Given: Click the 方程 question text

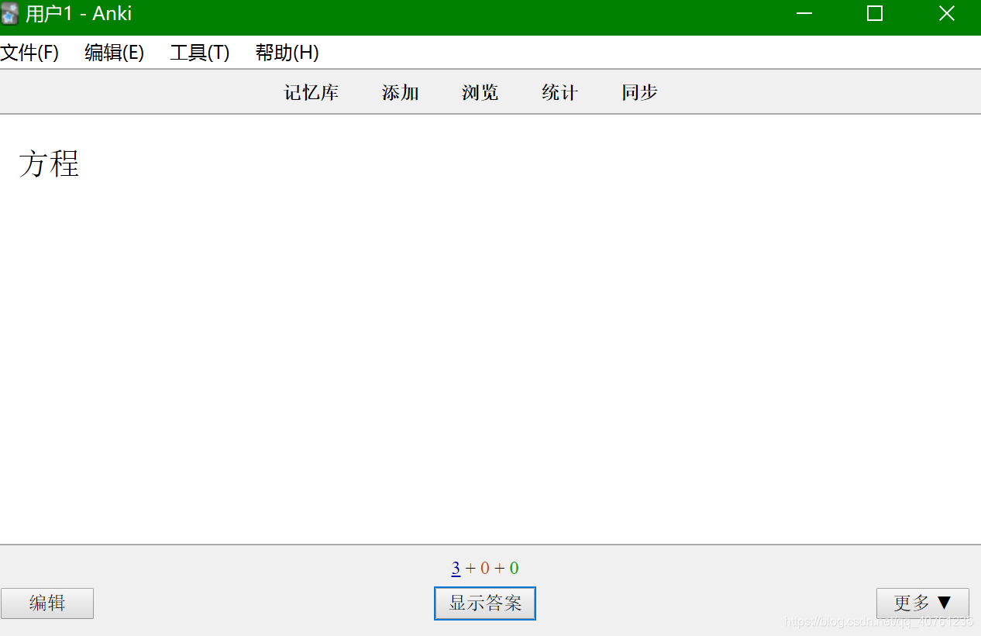Looking at the screenshot, I should pyautogui.click(x=49, y=163).
